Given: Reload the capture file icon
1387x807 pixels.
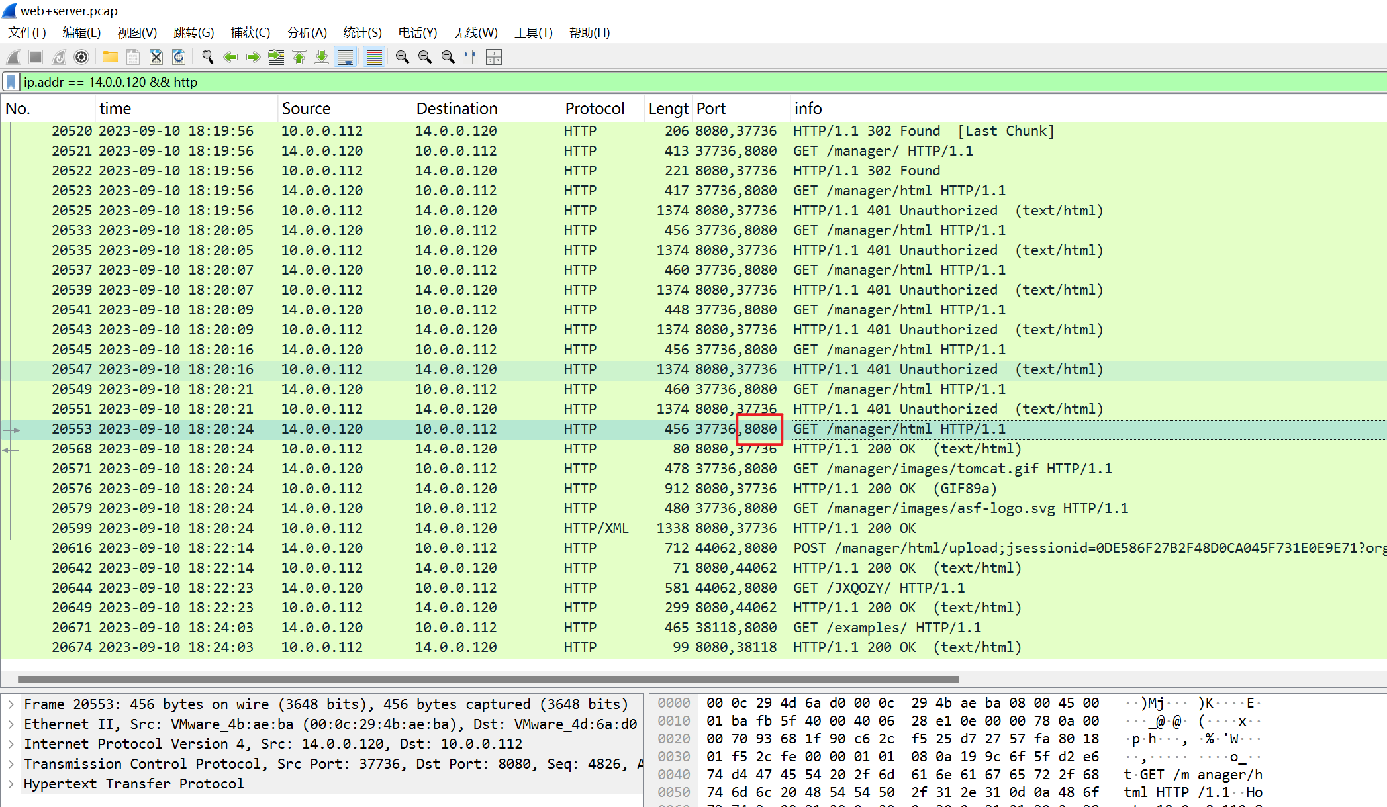Looking at the screenshot, I should (x=179, y=57).
